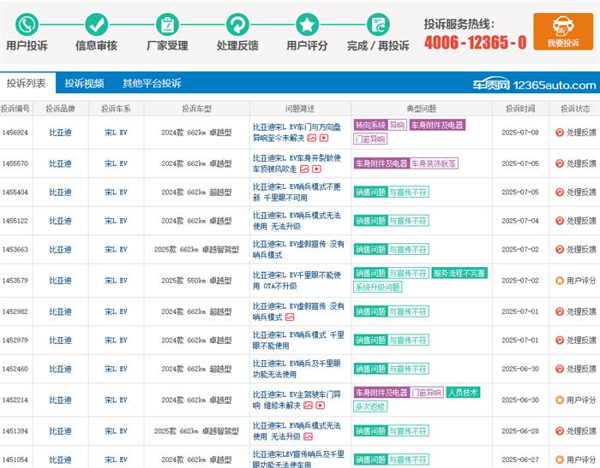The image size is (600, 468).
Task: Click complaint number 1452979
Action: point(15,340)
